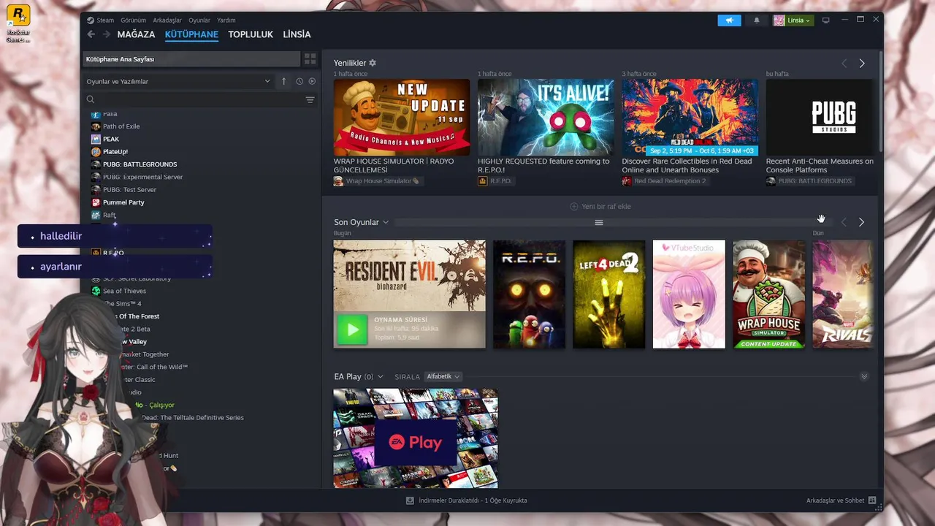Open Wrap House Simulator cover in Son Oyunlar
The image size is (935, 526).
769,294
